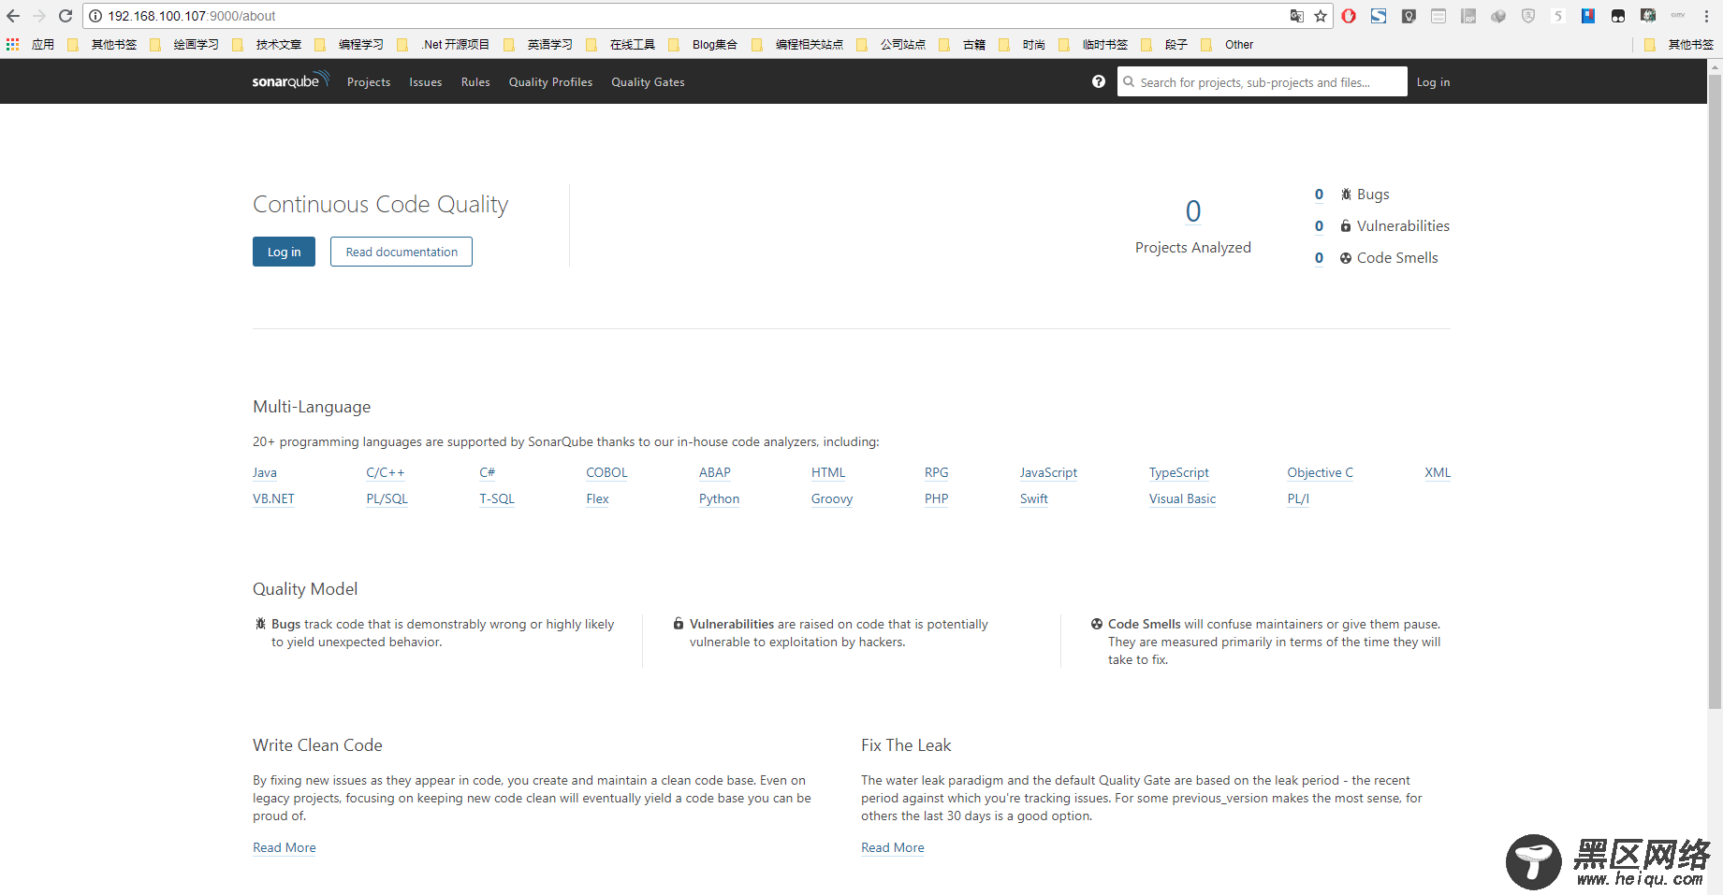This screenshot has width=1723, height=895.
Task: Click the gray card window extension icon
Action: pyautogui.click(x=1438, y=16)
